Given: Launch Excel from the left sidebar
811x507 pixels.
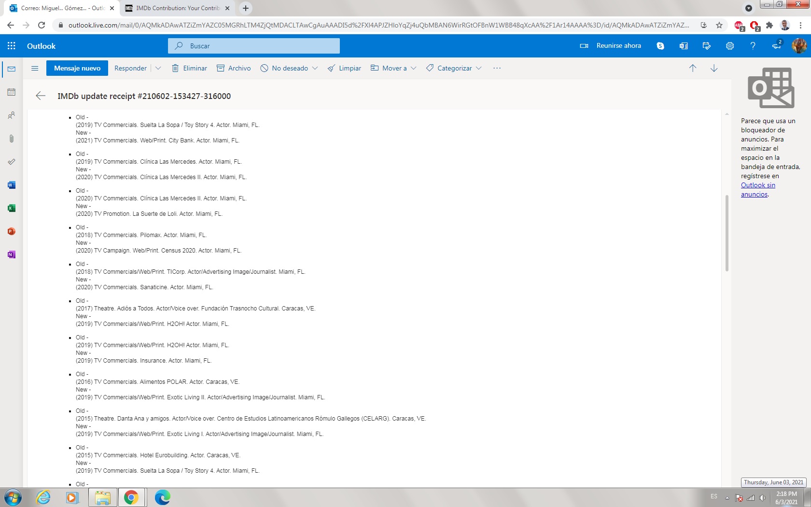Looking at the screenshot, I should (12, 208).
